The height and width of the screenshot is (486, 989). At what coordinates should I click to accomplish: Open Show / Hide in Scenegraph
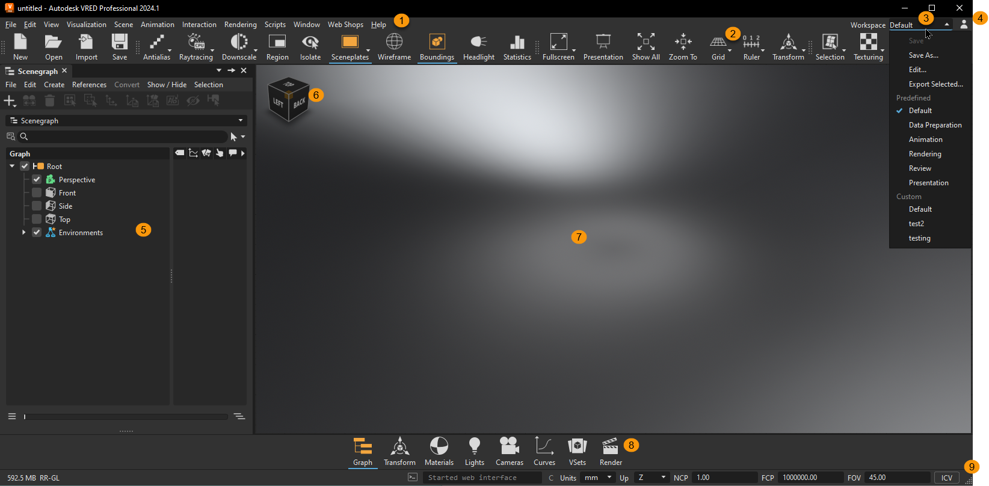[167, 85]
